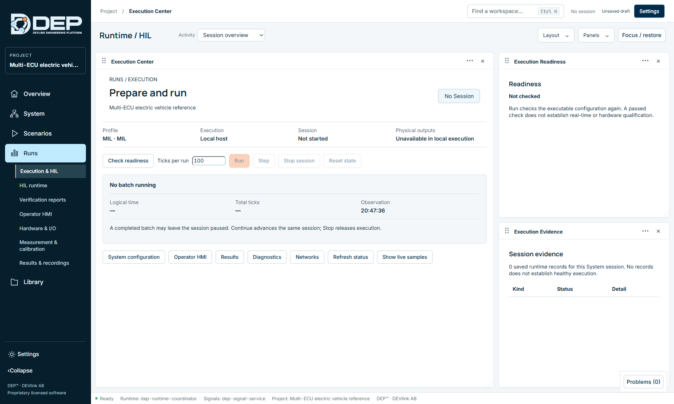Click the Project breadcrumb link
This screenshot has width=674, height=404.
(x=109, y=11)
